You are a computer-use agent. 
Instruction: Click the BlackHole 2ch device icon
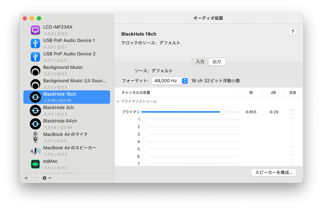pos(35,111)
